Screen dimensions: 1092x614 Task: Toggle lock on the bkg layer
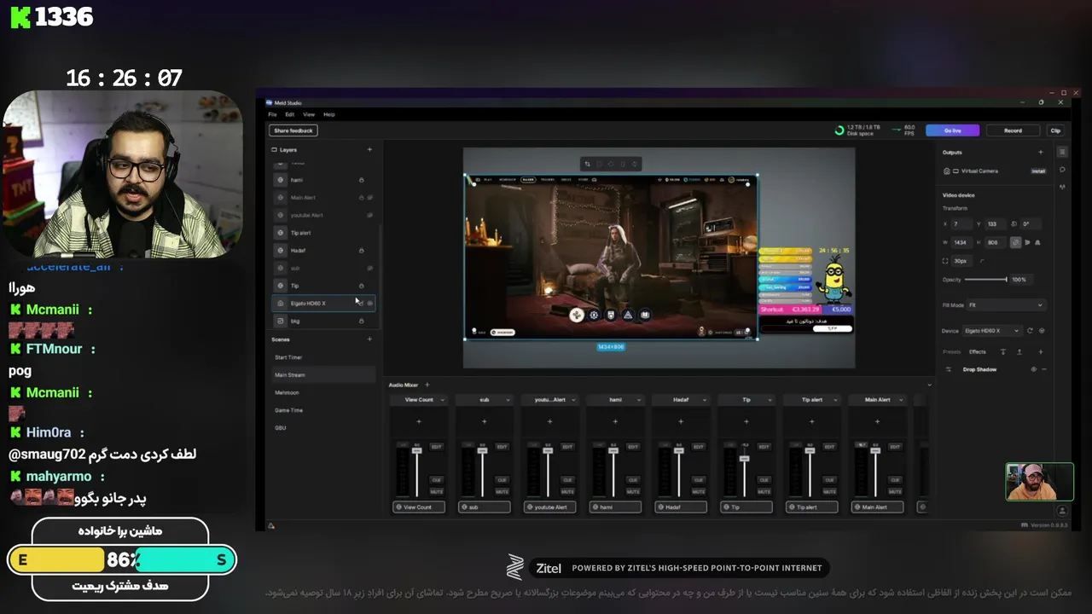coord(361,321)
